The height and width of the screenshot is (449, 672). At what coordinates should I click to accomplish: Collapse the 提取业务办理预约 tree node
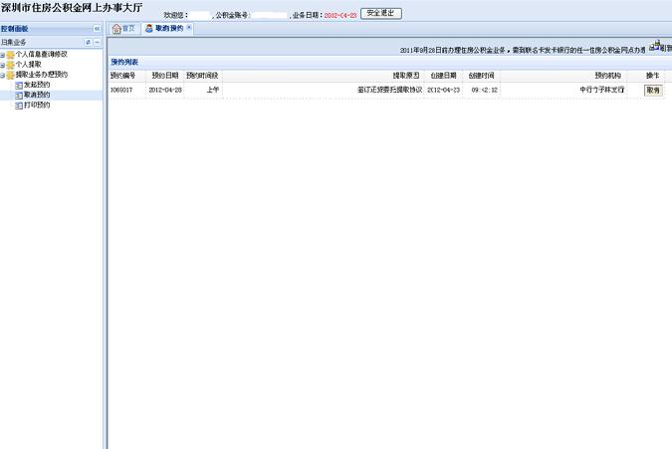[3, 75]
